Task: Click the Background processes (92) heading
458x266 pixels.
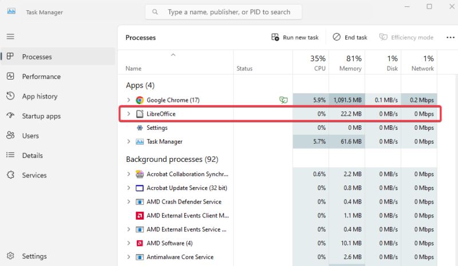Action: pyautogui.click(x=172, y=159)
